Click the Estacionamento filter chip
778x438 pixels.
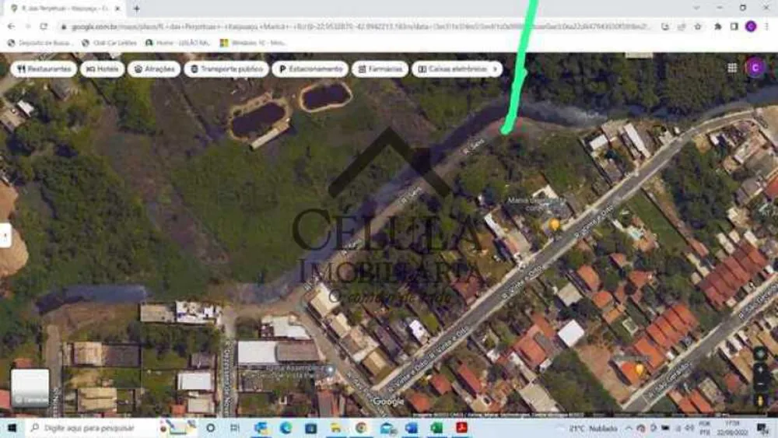[310, 69]
